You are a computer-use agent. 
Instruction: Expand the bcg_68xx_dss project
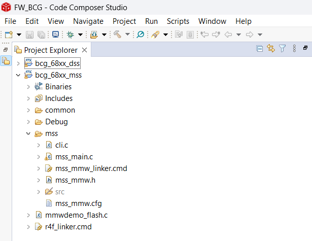[18, 64]
